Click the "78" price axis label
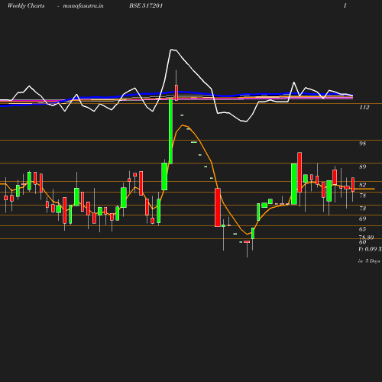 pyautogui.click(x=362, y=196)
